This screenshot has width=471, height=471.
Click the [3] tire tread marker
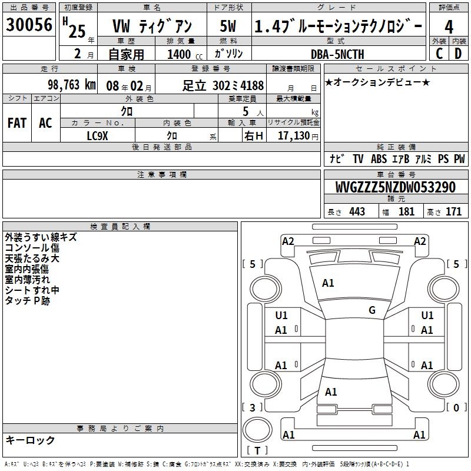[x=253, y=407]
